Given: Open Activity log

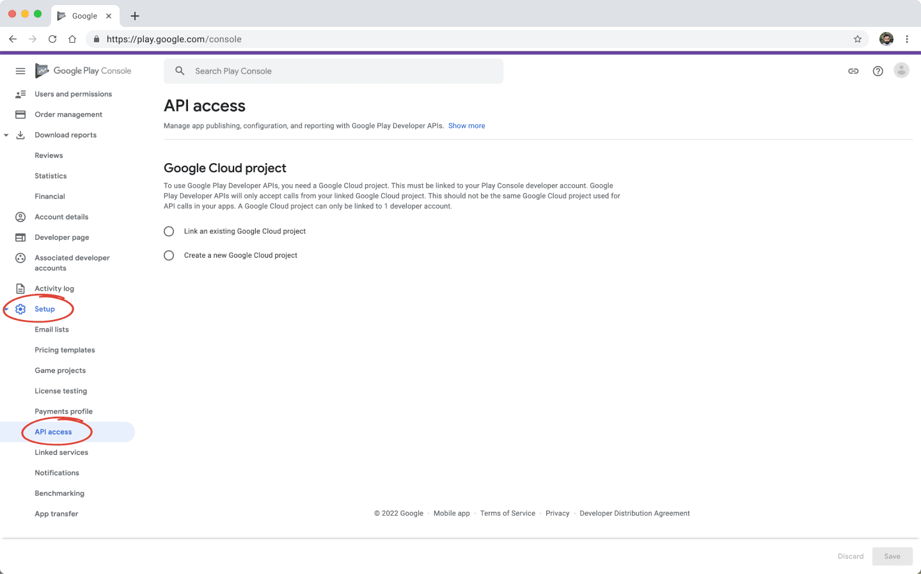Looking at the screenshot, I should click(54, 289).
